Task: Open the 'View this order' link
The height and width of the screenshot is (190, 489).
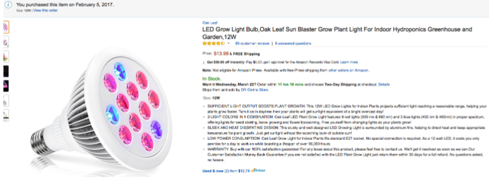Action: click(x=45, y=10)
